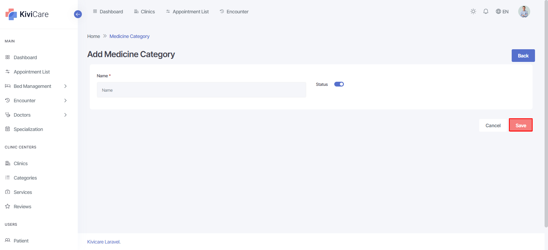Expand the Bed Management submenu
Image resolution: width=548 pixels, height=250 pixels.
click(65, 86)
